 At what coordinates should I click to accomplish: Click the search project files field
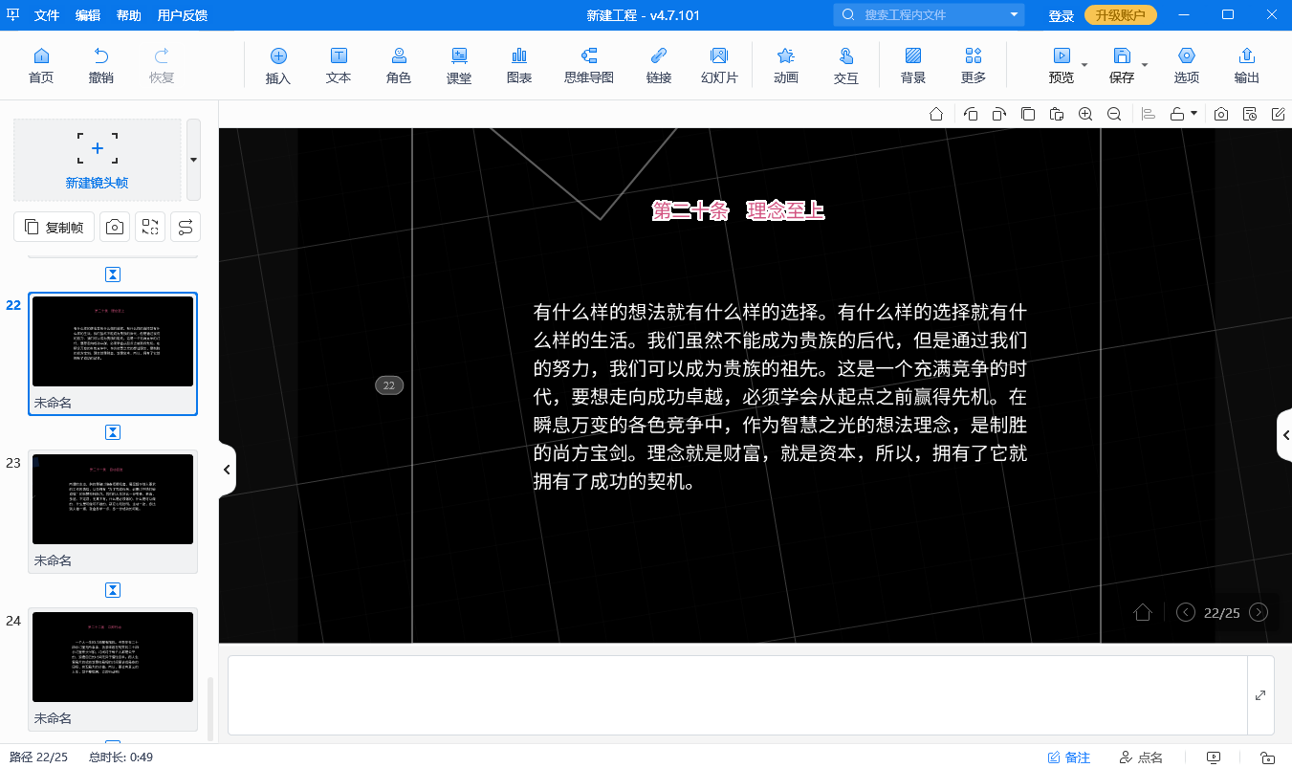tap(928, 15)
